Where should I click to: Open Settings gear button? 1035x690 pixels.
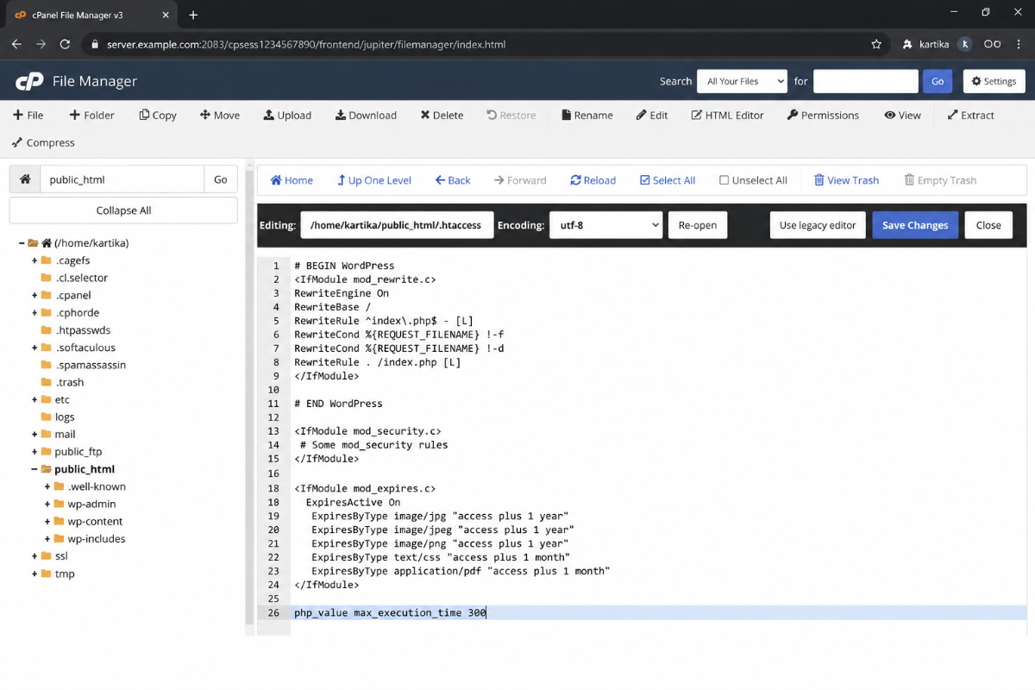[994, 81]
